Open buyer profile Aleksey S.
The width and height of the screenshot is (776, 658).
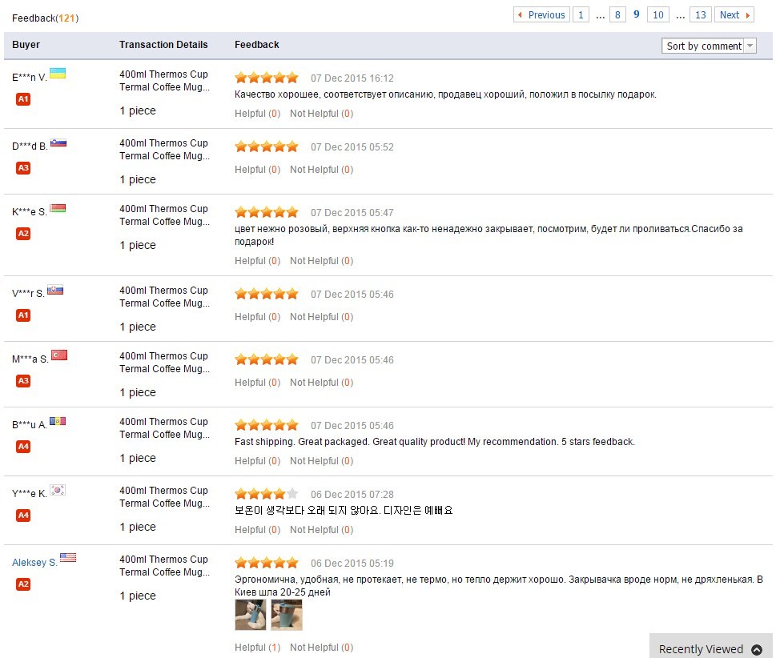pyautogui.click(x=34, y=563)
